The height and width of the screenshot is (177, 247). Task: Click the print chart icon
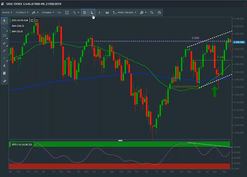tap(159, 13)
